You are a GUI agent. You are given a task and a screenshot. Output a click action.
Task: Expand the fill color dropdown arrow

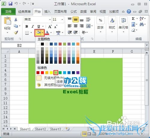click(43, 33)
